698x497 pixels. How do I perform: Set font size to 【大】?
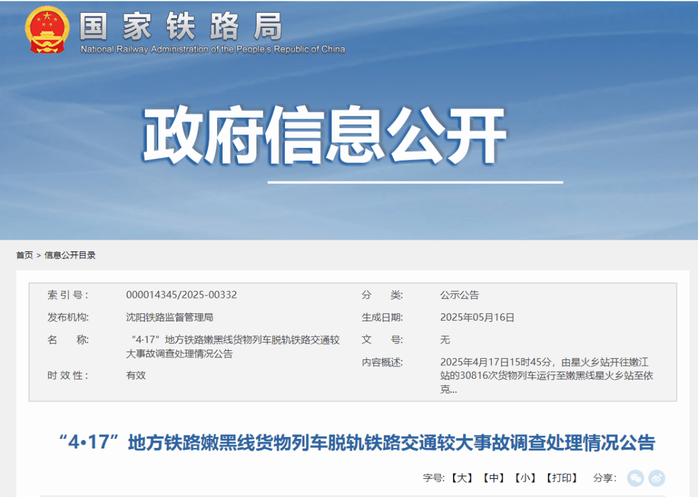461,478
